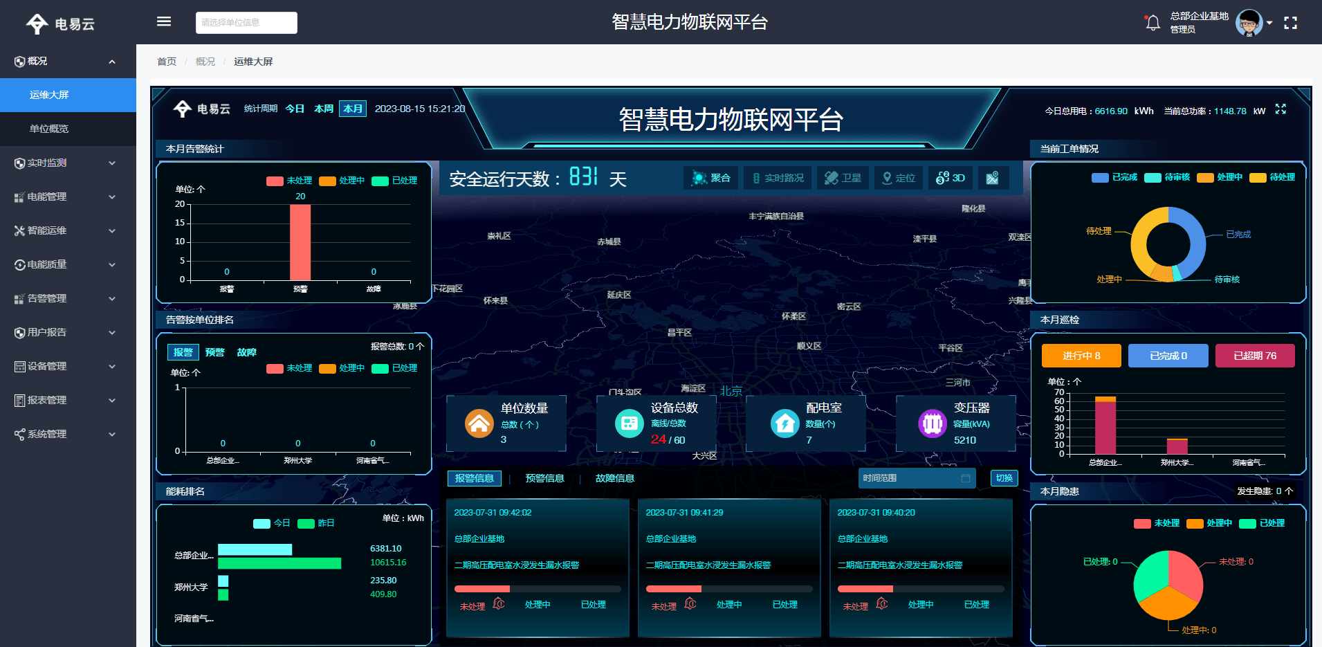Select the 本周 statistics period tab

coord(324,109)
